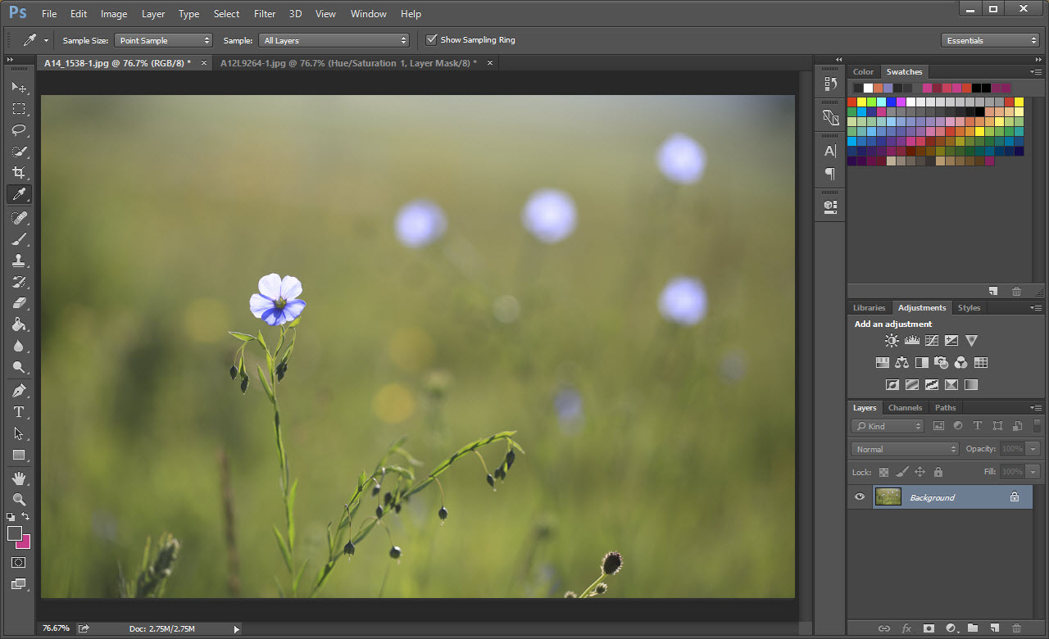Open the Fill dropdown arrow

point(1033,472)
